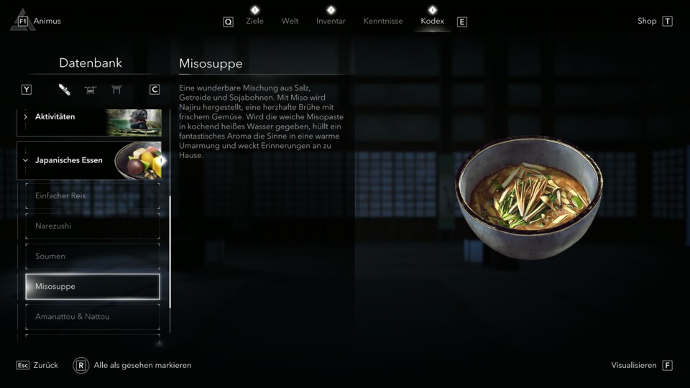690x388 pixels.
Task: Select the katana category filter icon
Action: [65, 90]
